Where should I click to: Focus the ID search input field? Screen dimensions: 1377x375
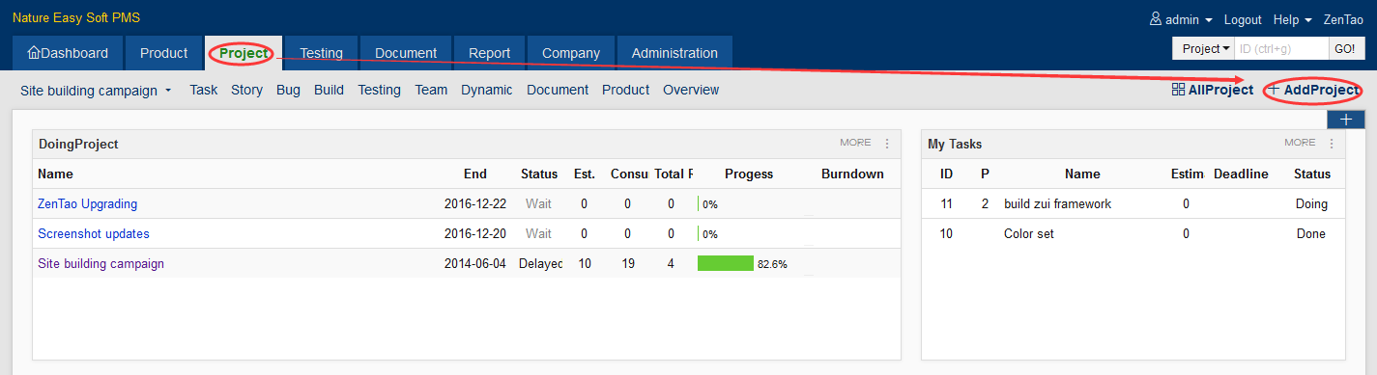pos(1282,48)
